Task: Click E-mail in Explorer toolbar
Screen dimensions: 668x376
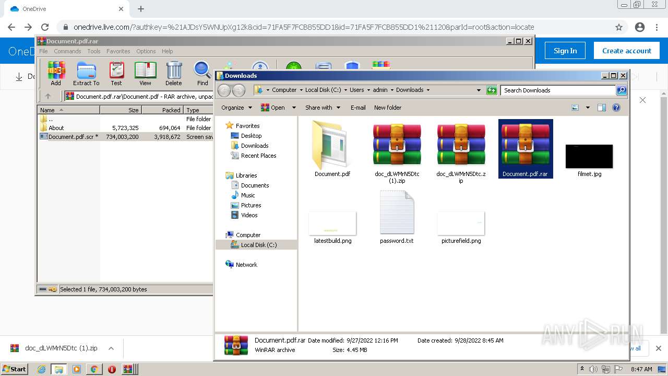Action: click(358, 108)
